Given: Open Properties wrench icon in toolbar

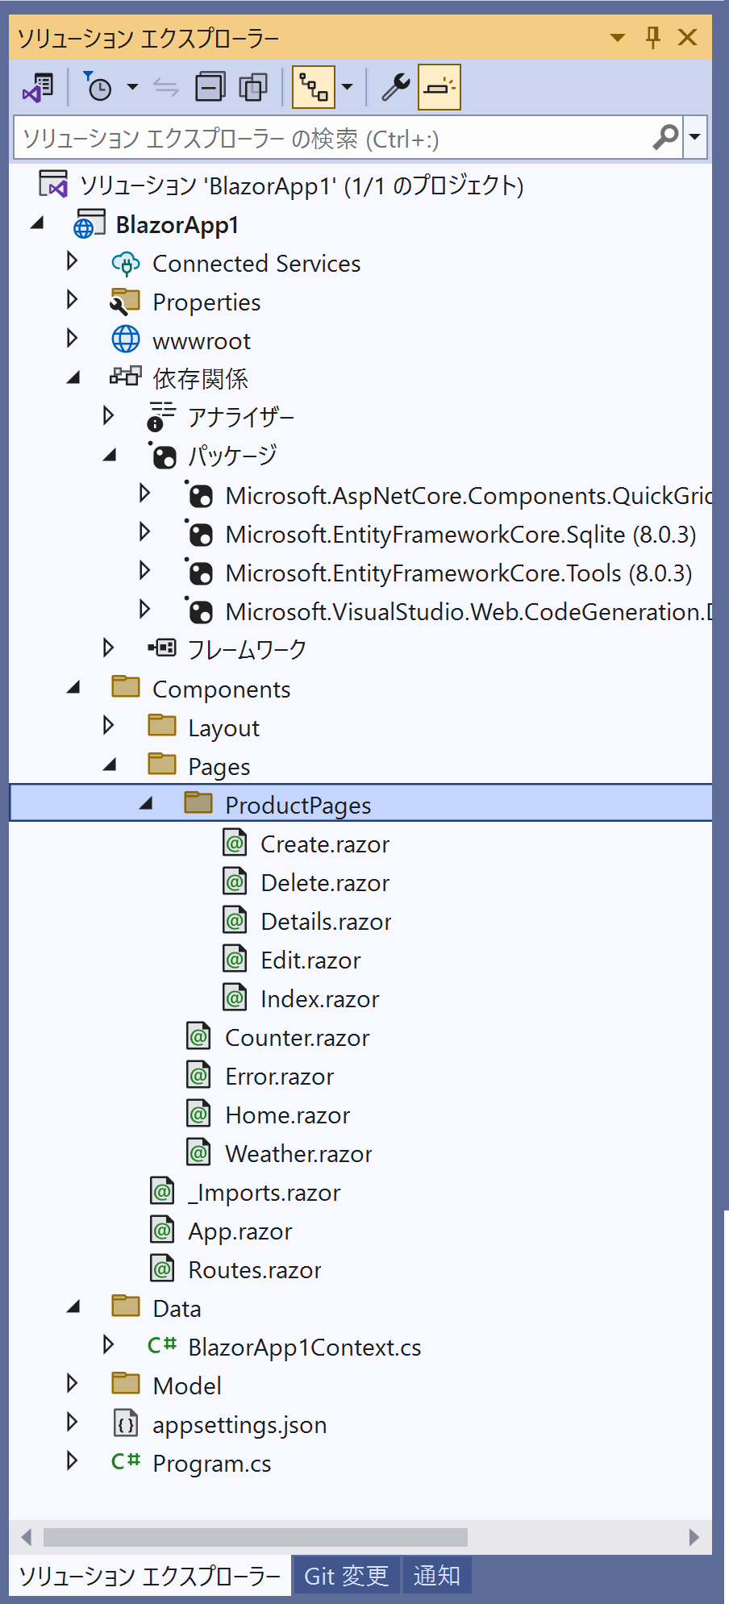Looking at the screenshot, I should [396, 87].
